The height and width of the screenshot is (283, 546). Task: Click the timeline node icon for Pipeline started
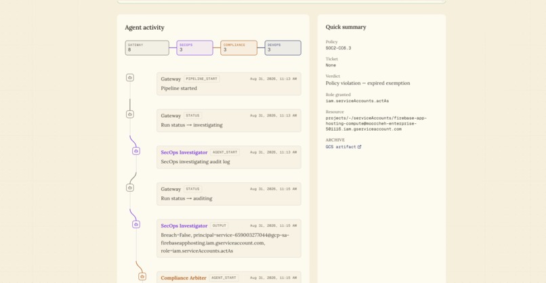pyautogui.click(x=130, y=78)
